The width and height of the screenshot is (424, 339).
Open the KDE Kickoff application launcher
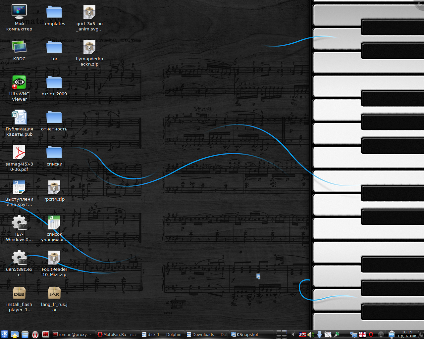pyautogui.click(x=5, y=334)
